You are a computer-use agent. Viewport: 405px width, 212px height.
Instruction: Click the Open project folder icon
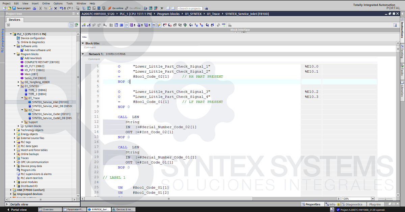9,8
